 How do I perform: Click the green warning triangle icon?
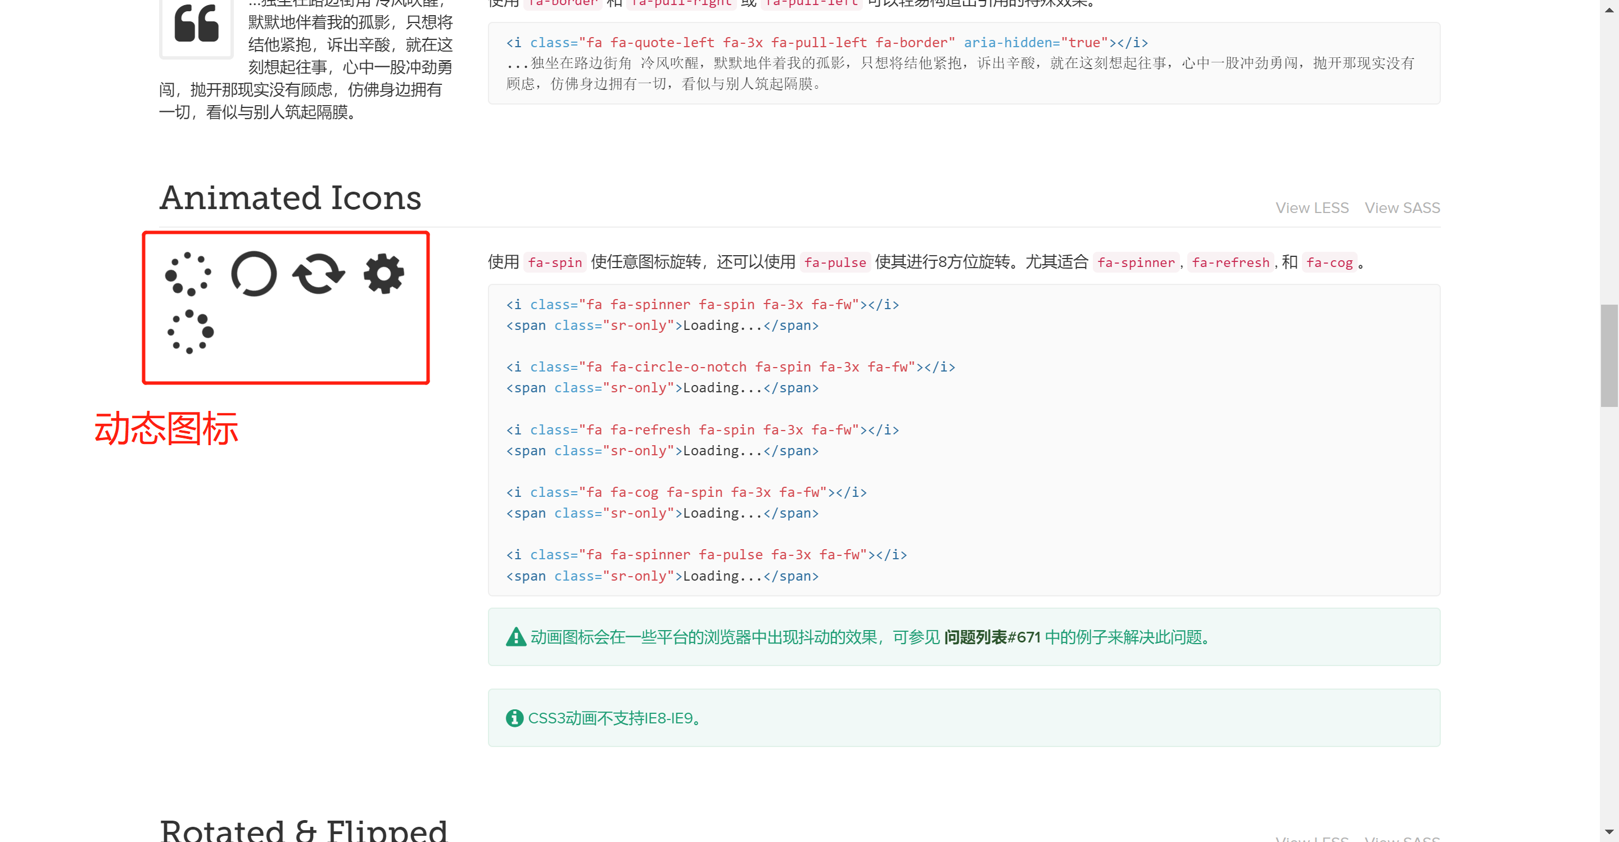(x=515, y=637)
